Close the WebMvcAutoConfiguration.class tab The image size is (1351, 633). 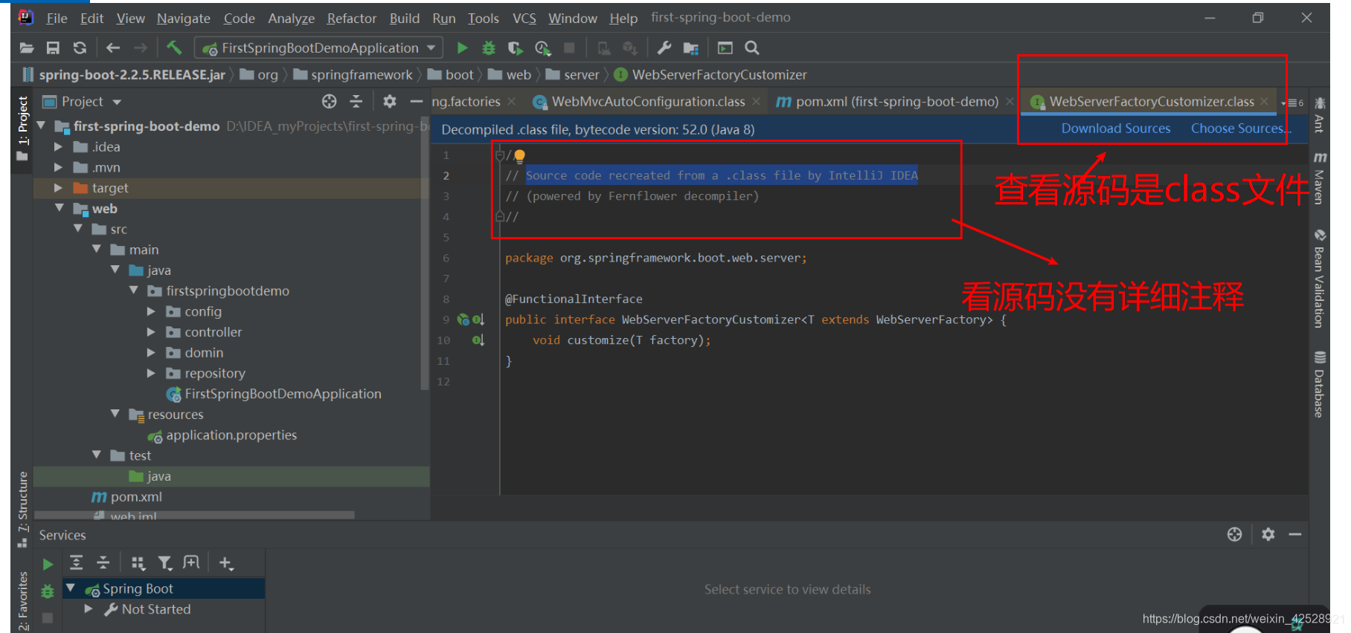[x=756, y=102]
